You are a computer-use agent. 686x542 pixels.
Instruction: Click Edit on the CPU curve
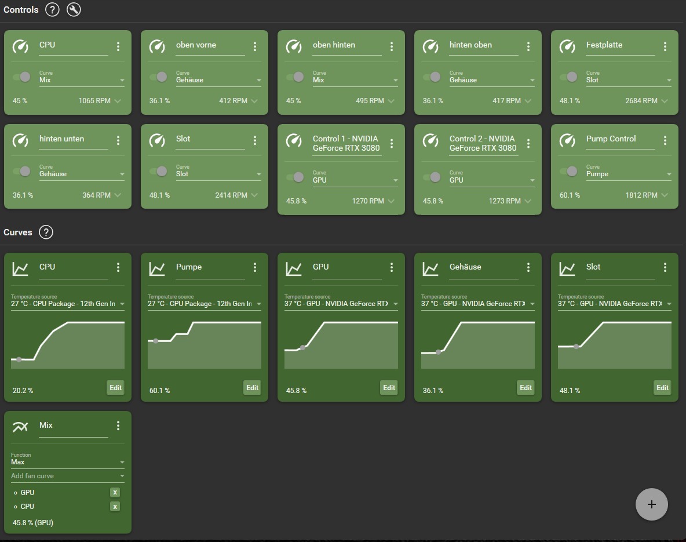click(x=115, y=388)
